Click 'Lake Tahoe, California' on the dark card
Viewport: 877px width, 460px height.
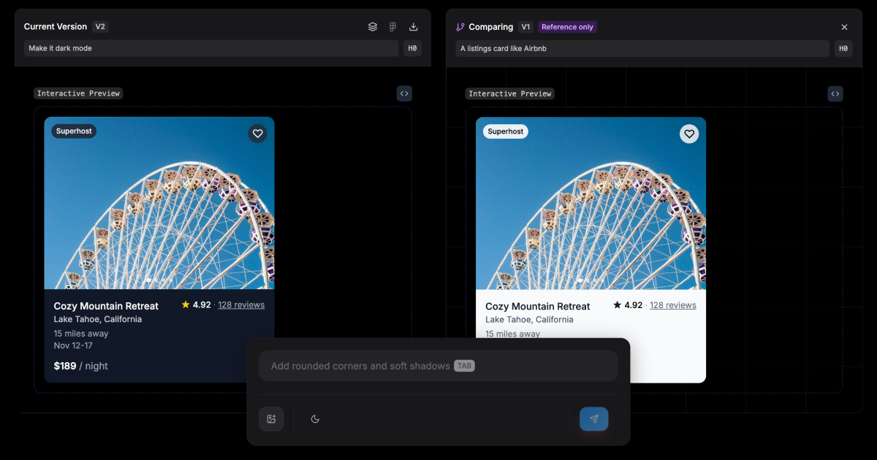click(x=98, y=319)
